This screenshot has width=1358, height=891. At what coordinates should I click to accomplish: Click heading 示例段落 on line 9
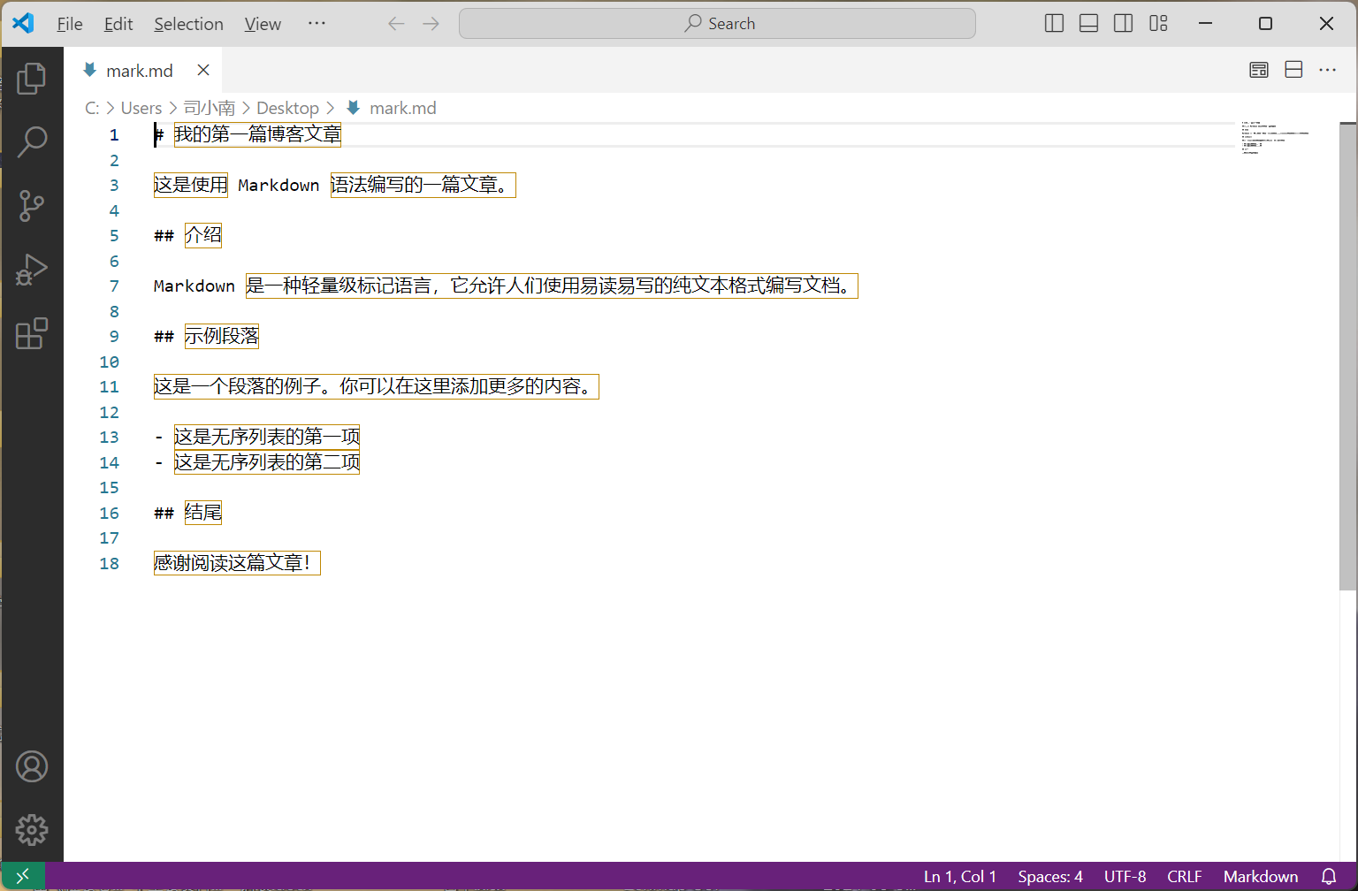(222, 336)
